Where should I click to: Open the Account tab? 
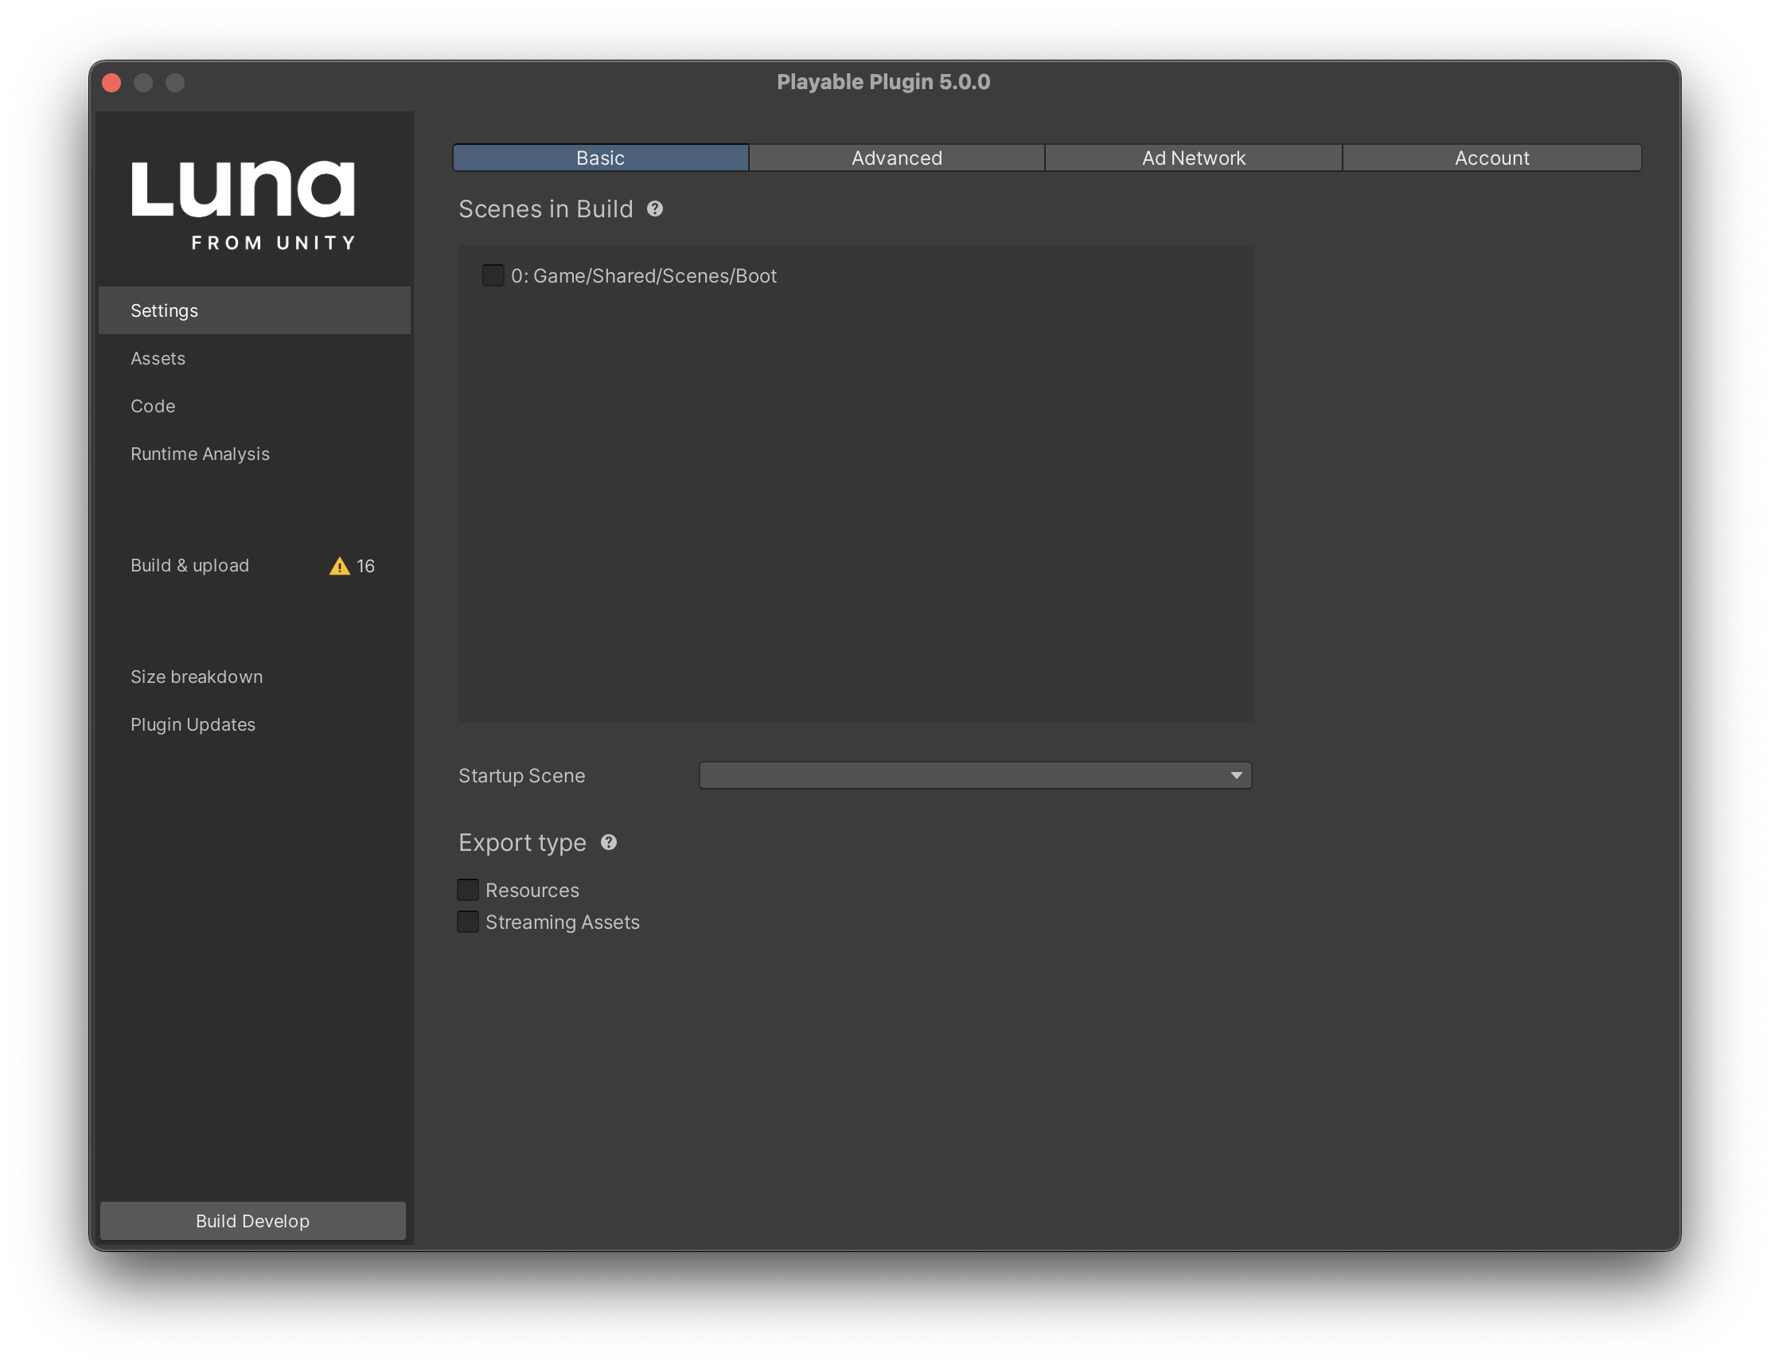[1490, 157]
